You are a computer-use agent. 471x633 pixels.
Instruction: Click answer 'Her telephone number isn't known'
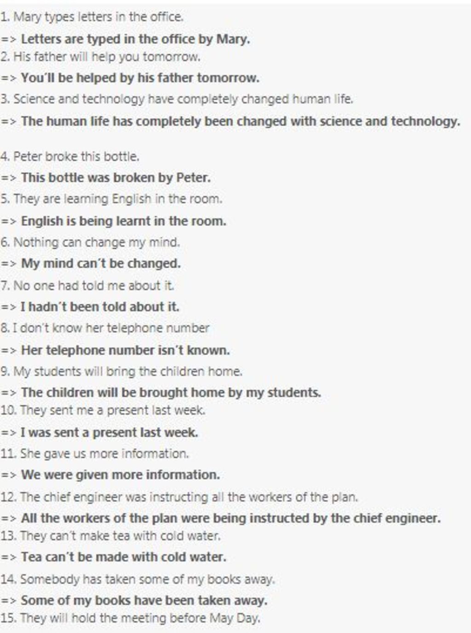[126, 351]
